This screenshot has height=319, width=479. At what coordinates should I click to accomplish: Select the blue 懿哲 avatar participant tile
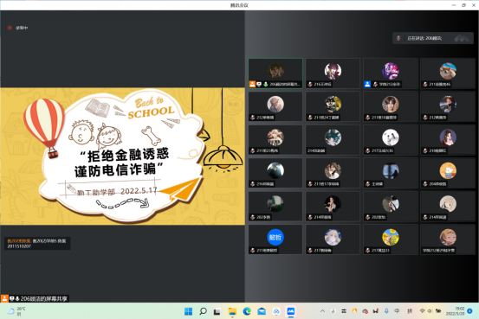pos(275,239)
